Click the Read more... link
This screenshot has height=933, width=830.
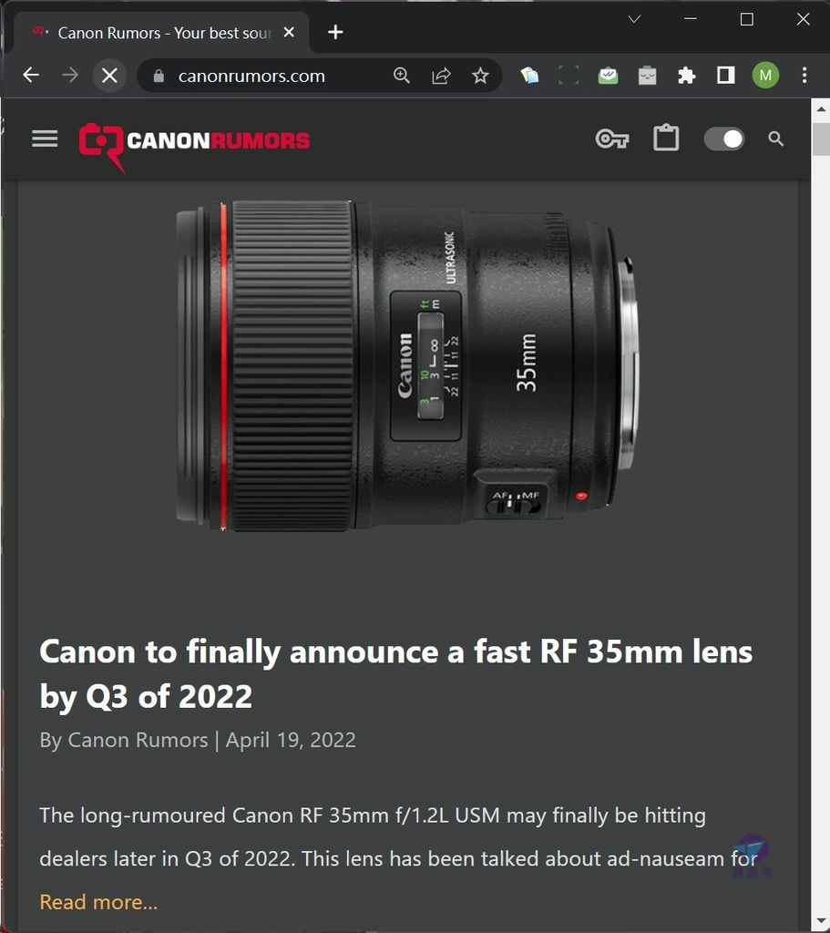point(98,902)
